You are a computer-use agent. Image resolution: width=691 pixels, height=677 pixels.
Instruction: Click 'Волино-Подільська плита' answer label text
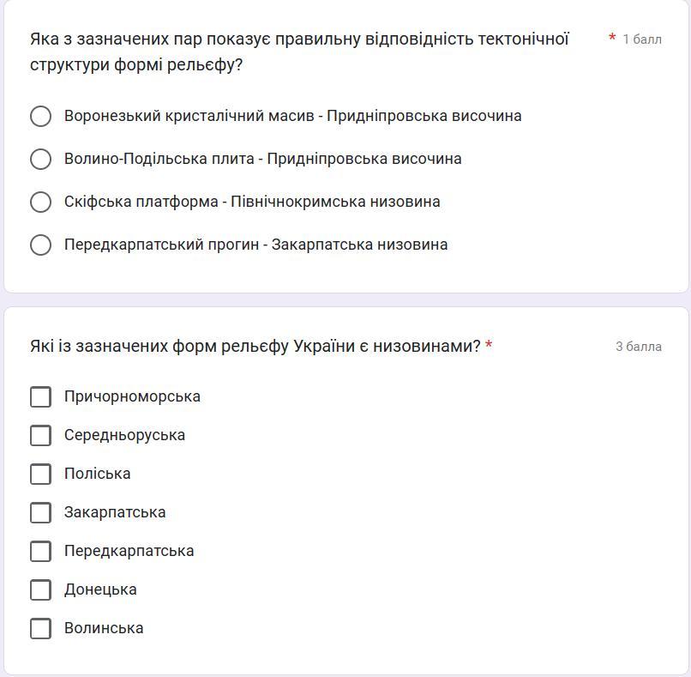tap(159, 159)
